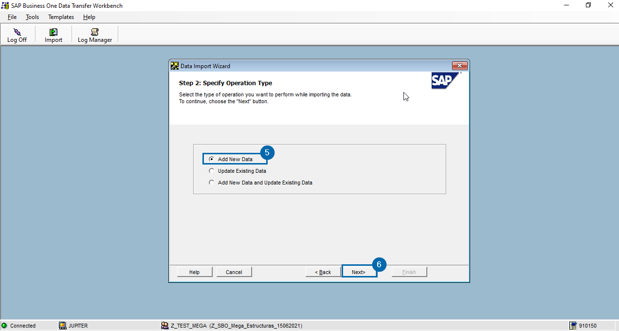Click the 910150 version icon in status bar

(573, 326)
